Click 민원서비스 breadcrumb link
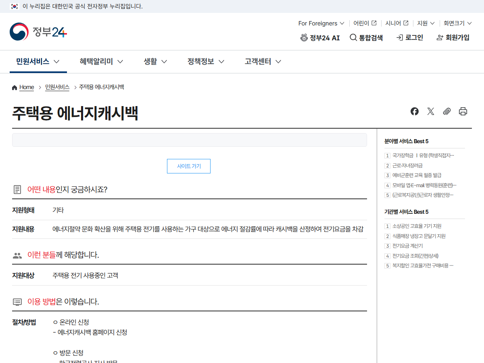Screen dimensions: 484x363 pos(57,87)
